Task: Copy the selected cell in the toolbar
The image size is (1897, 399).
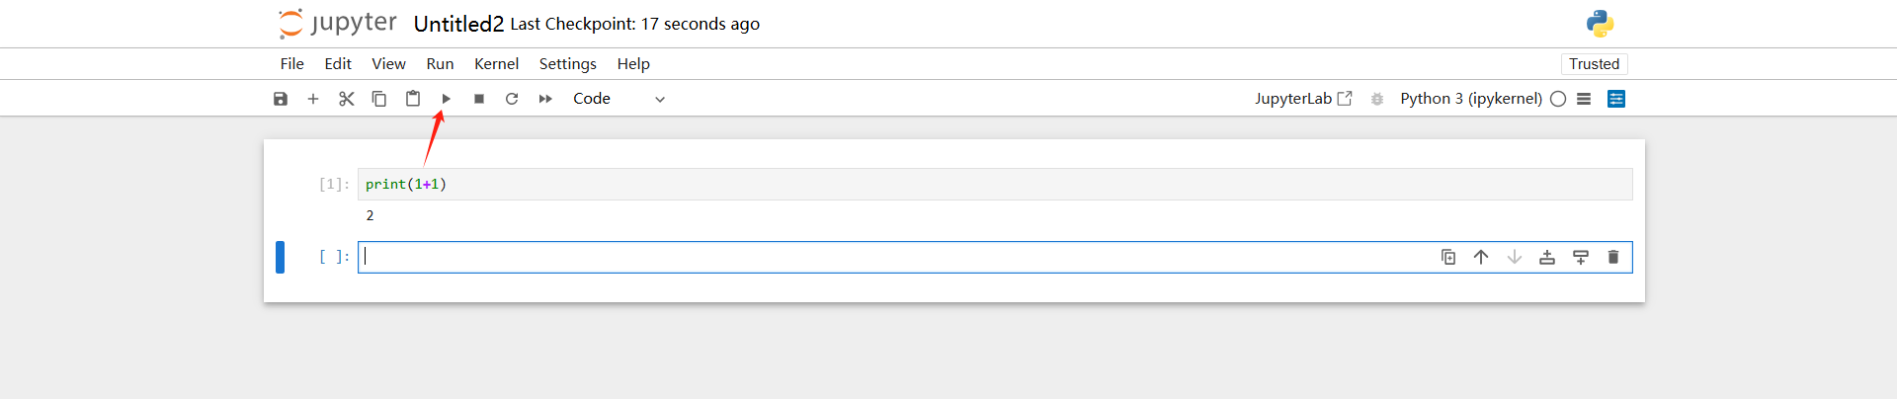Action: pyautogui.click(x=379, y=99)
